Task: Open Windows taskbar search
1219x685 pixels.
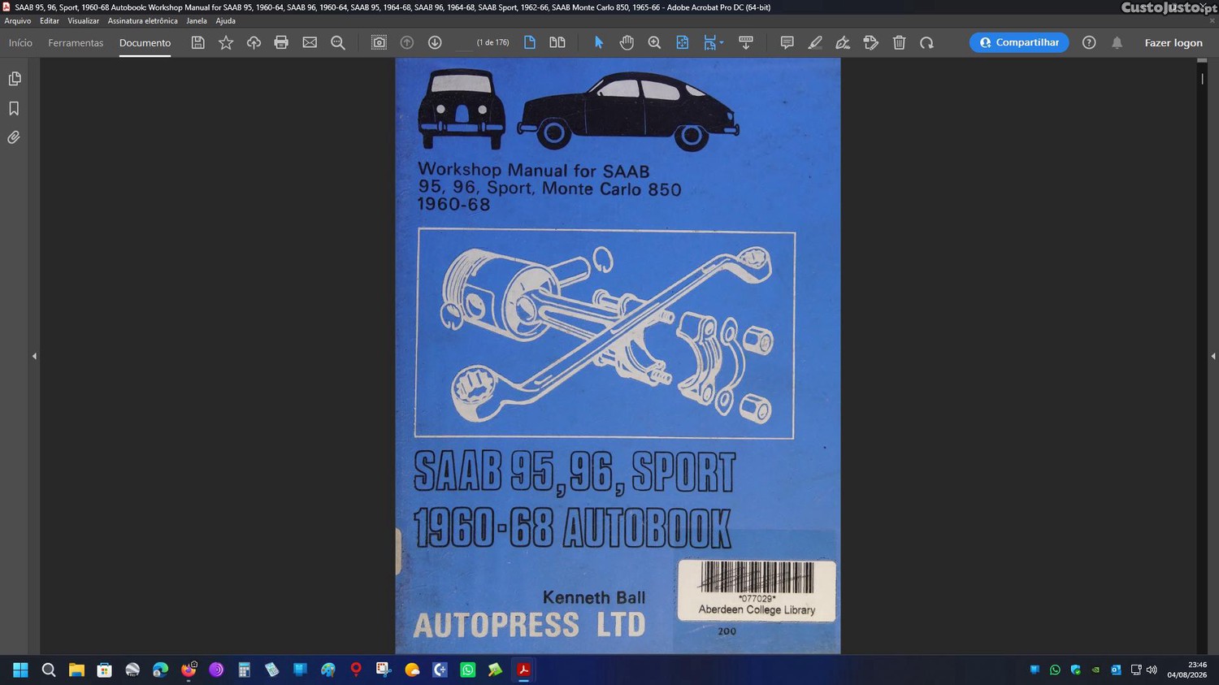Action: pos(49,670)
